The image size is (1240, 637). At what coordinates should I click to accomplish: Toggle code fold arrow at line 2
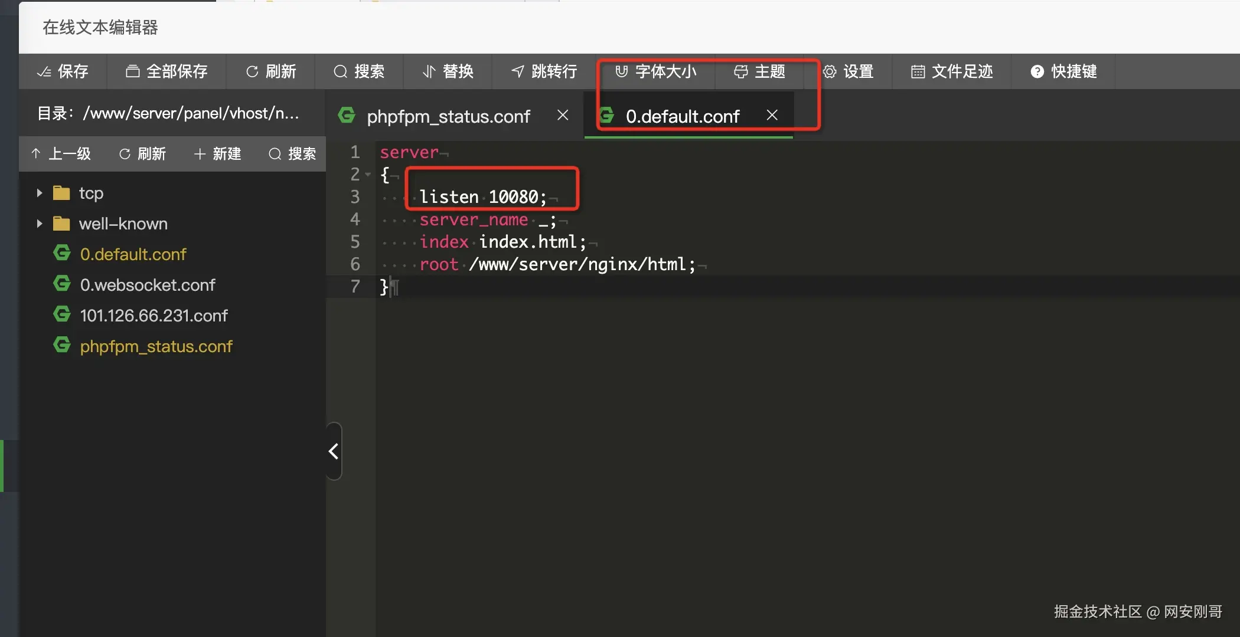tap(368, 175)
